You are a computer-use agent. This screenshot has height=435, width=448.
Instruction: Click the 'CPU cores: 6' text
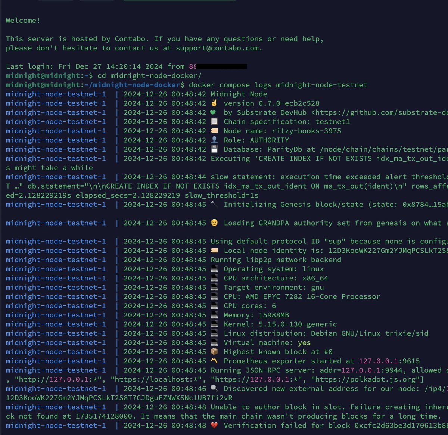click(250, 306)
